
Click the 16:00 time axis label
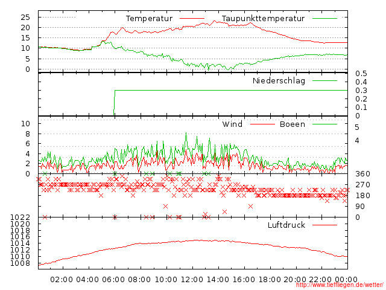pyautogui.click(x=244, y=279)
